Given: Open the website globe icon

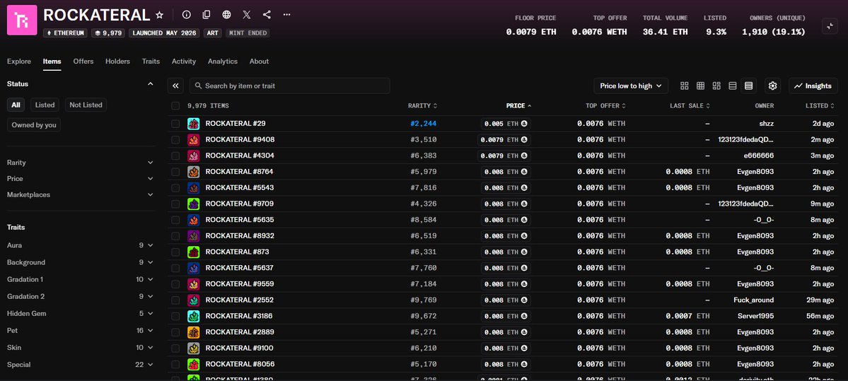Looking at the screenshot, I should (x=226, y=15).
